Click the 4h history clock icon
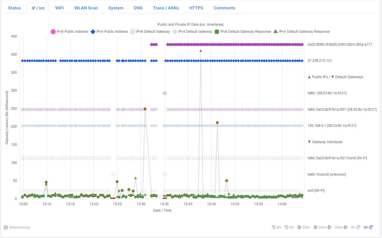The height and width of the screenshot is (238, 382). (x=286, y=227)
